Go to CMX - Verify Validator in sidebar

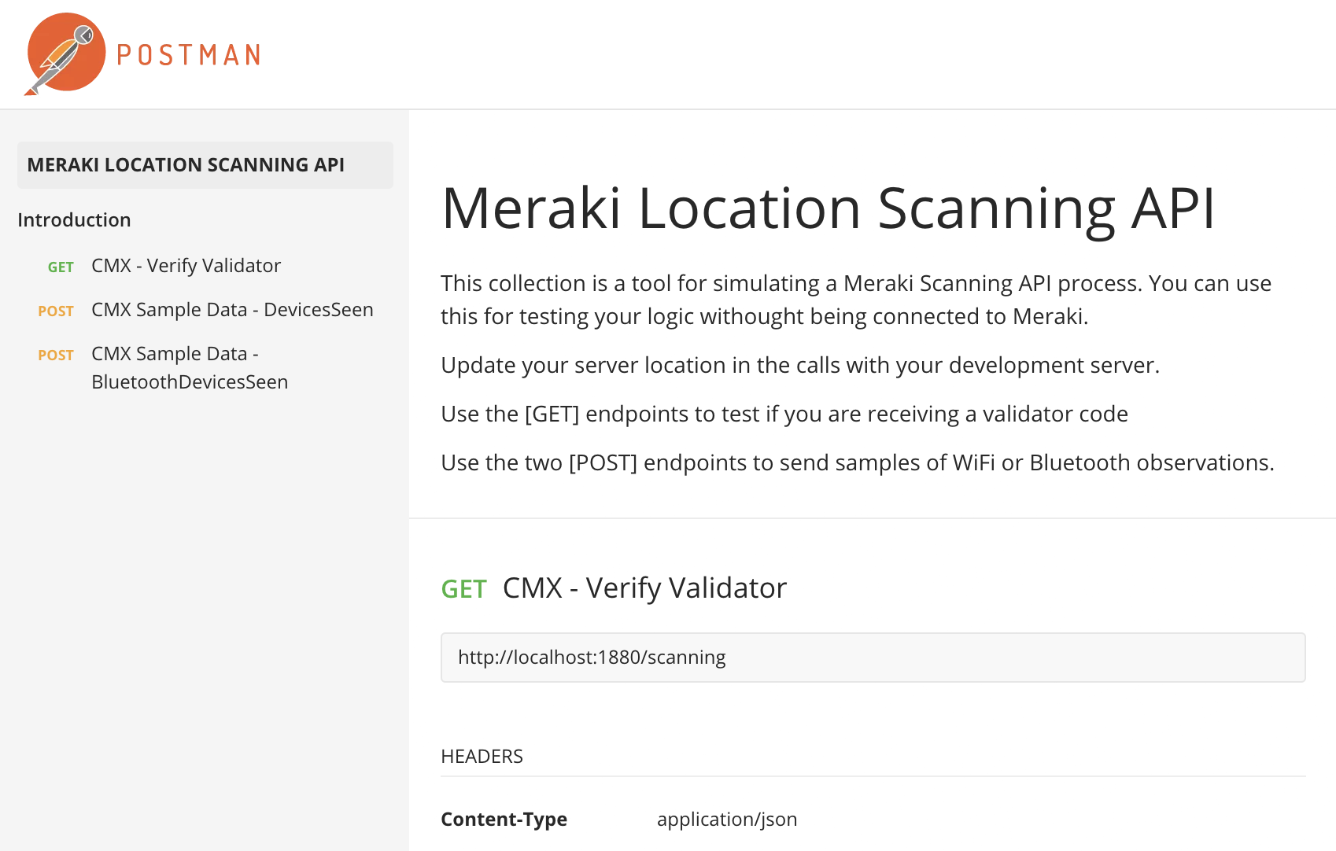tap(186, 266)
